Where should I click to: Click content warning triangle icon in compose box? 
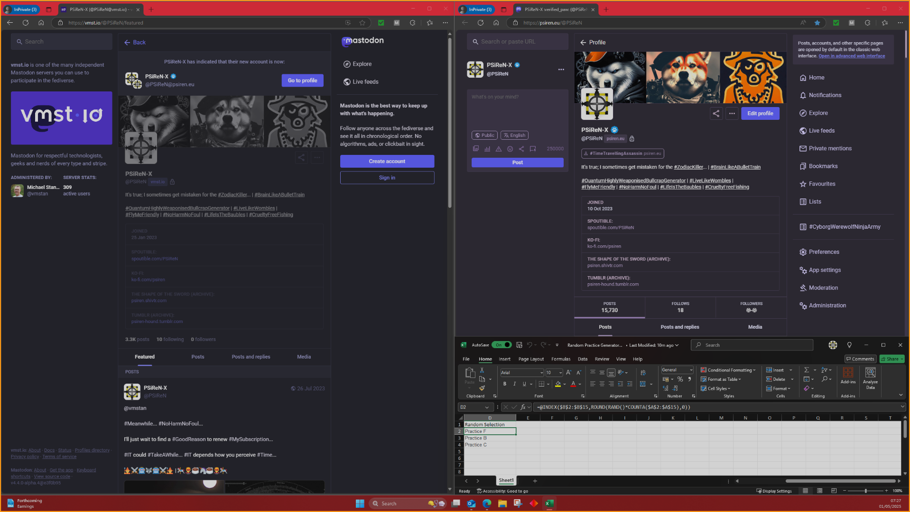tap(499, 149)
